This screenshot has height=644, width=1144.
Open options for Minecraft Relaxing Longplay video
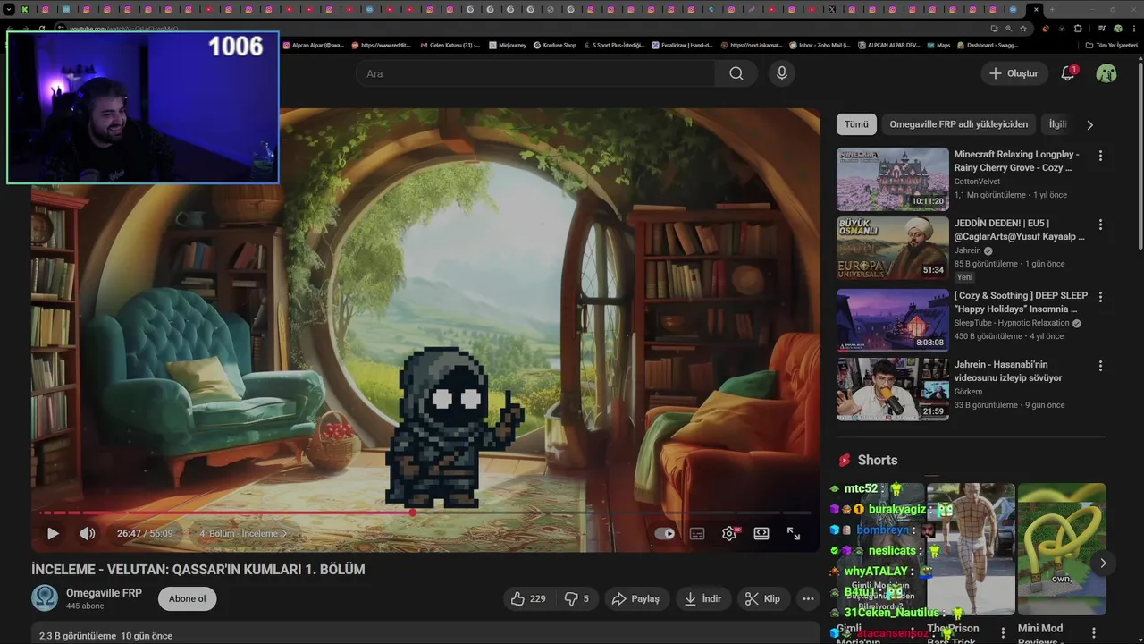coord(1100,156)
